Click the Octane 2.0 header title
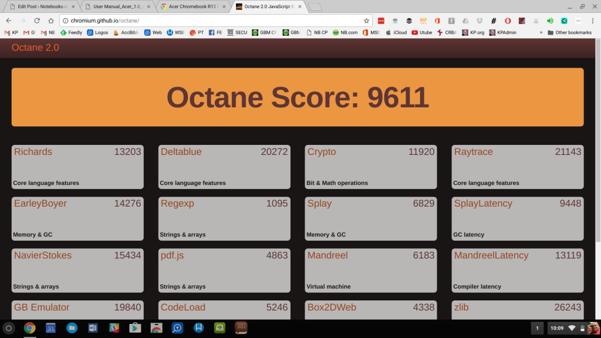601x338 pixels. [x=35, y=48]
